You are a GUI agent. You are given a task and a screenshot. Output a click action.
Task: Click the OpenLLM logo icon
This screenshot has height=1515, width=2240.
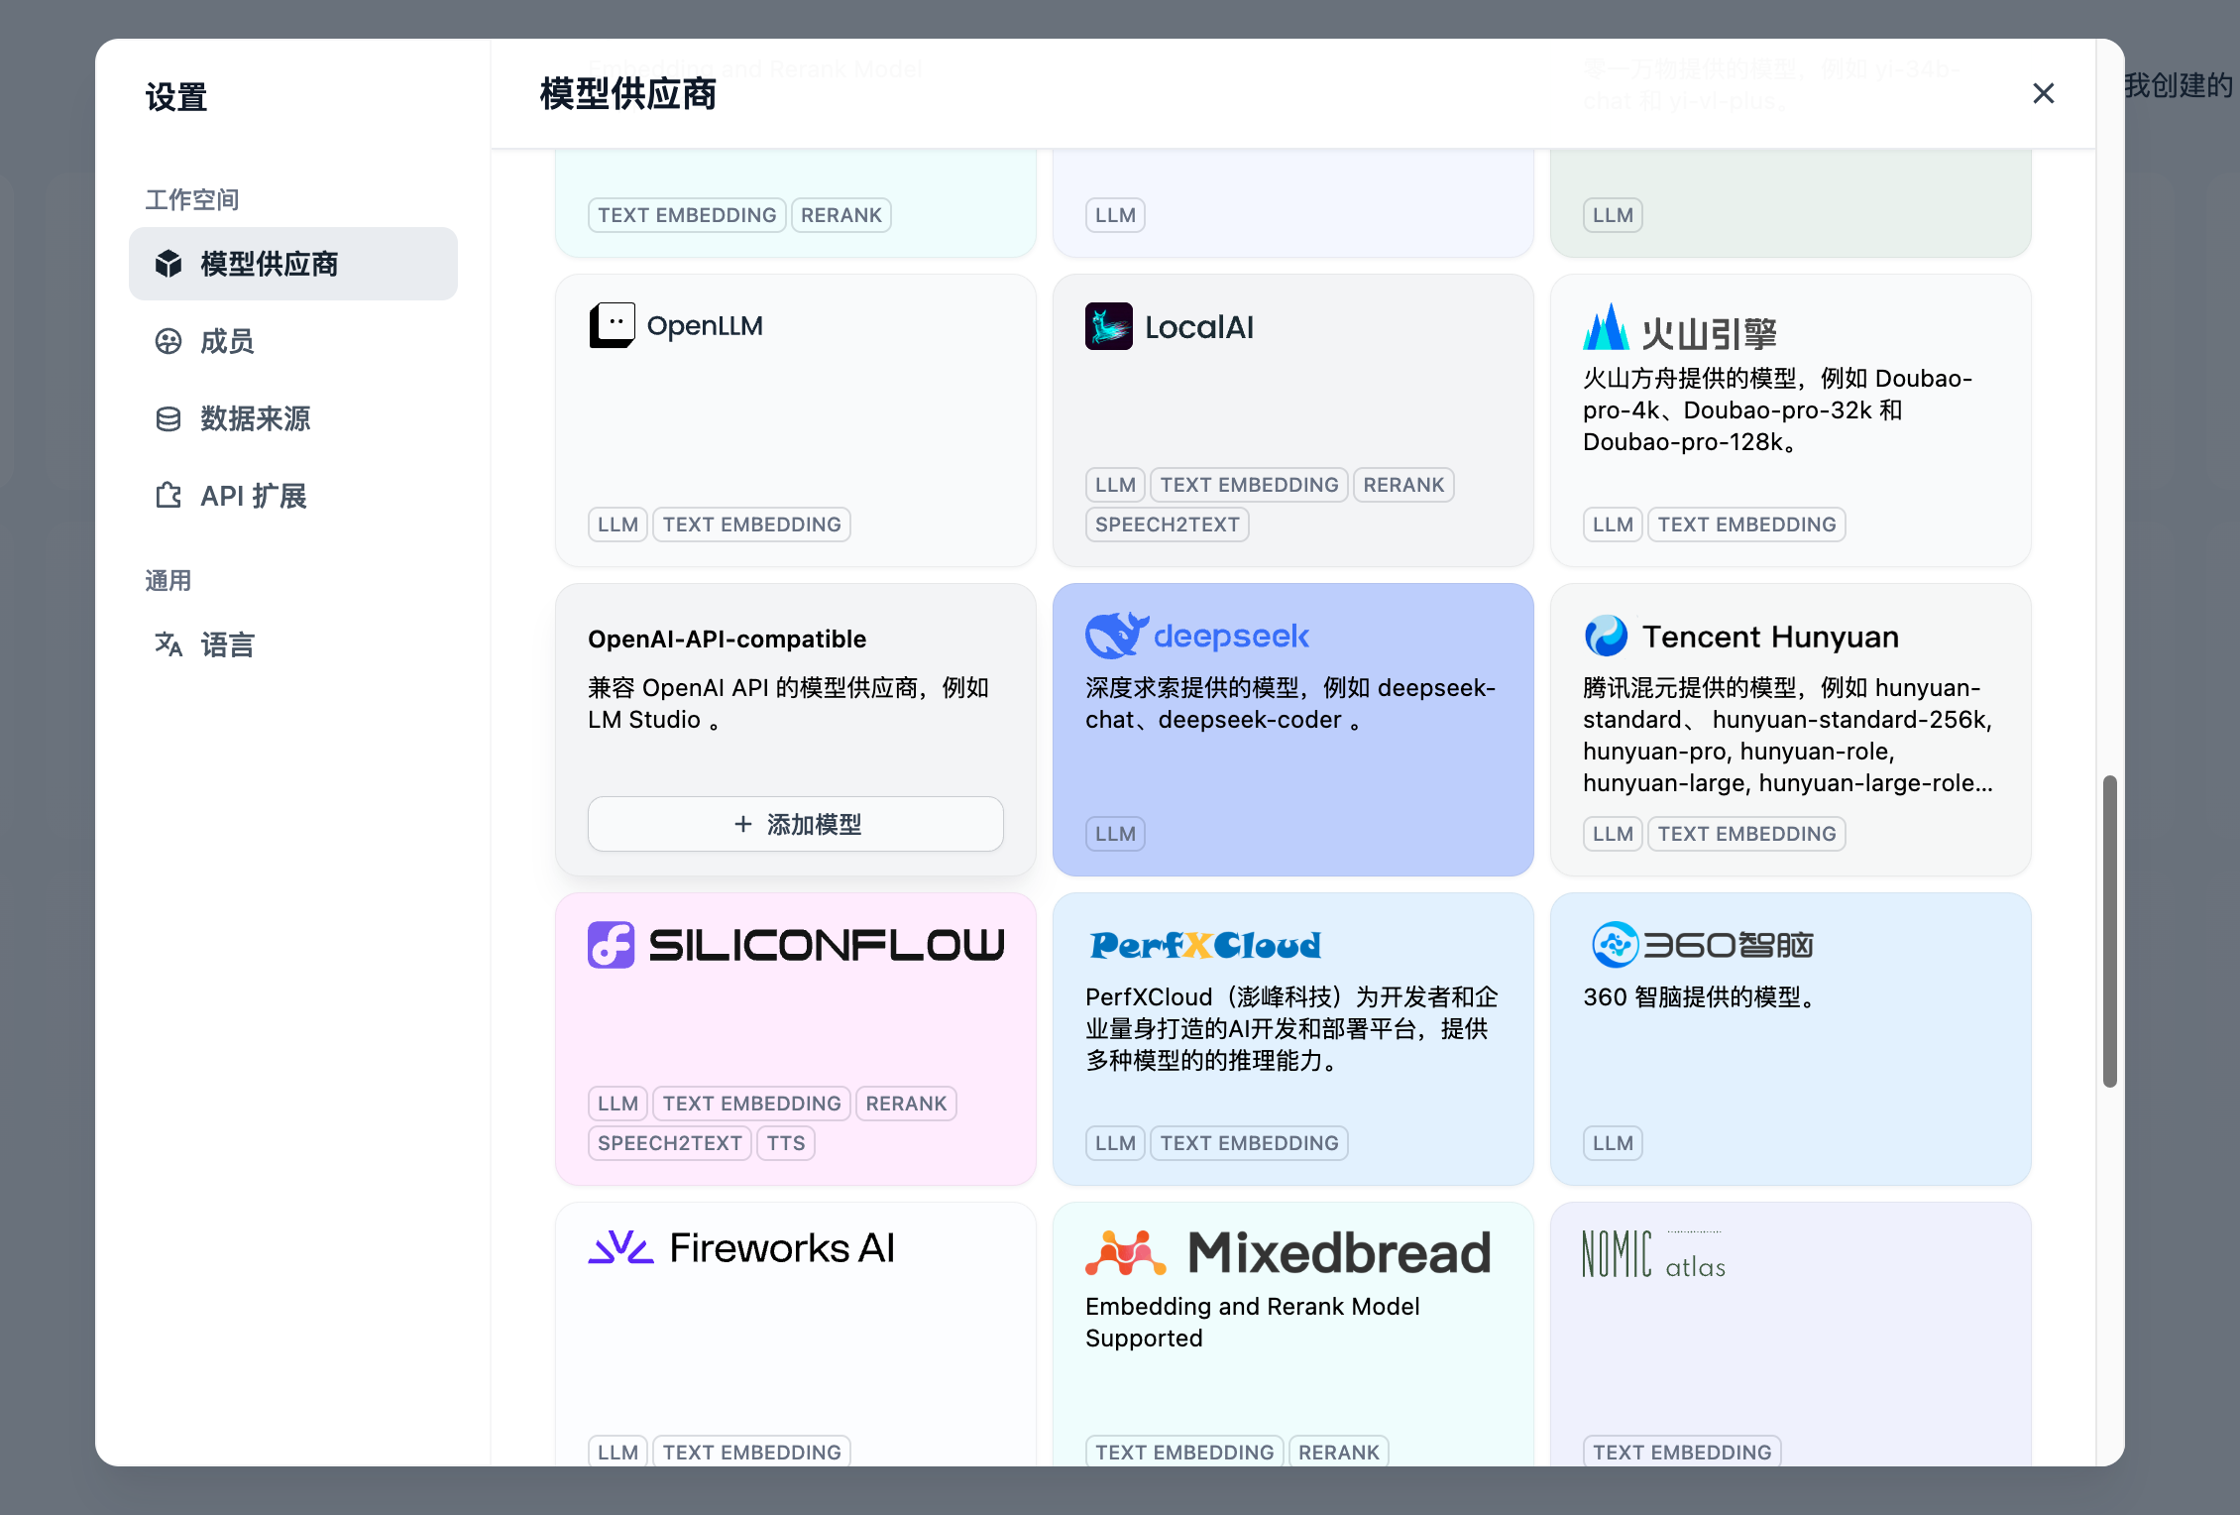(612, 326)
